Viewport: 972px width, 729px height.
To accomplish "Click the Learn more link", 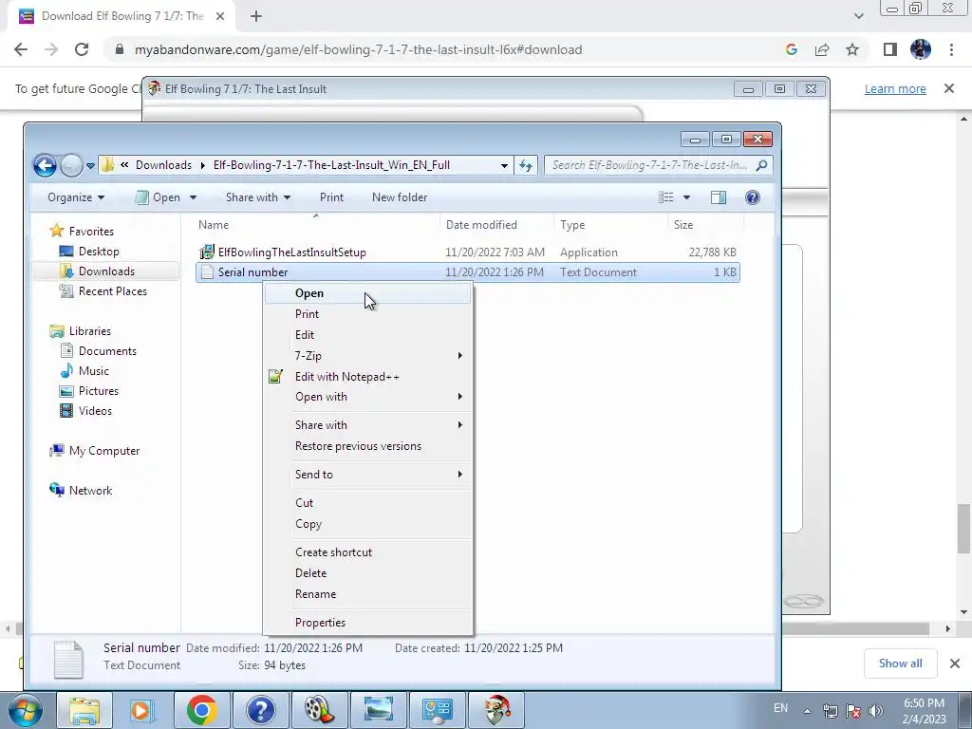I will click(x=895, y=88).
